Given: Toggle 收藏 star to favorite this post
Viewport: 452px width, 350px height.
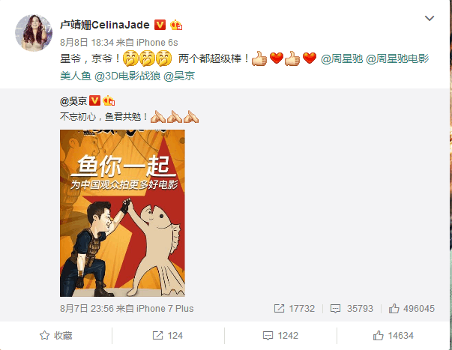Looking at the screenshot, I should point(55,336).
